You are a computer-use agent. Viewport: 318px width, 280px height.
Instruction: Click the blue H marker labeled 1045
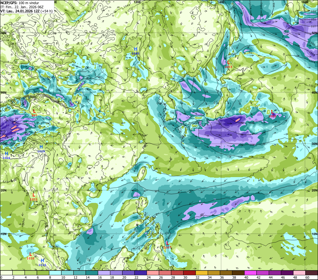point(135,49)
